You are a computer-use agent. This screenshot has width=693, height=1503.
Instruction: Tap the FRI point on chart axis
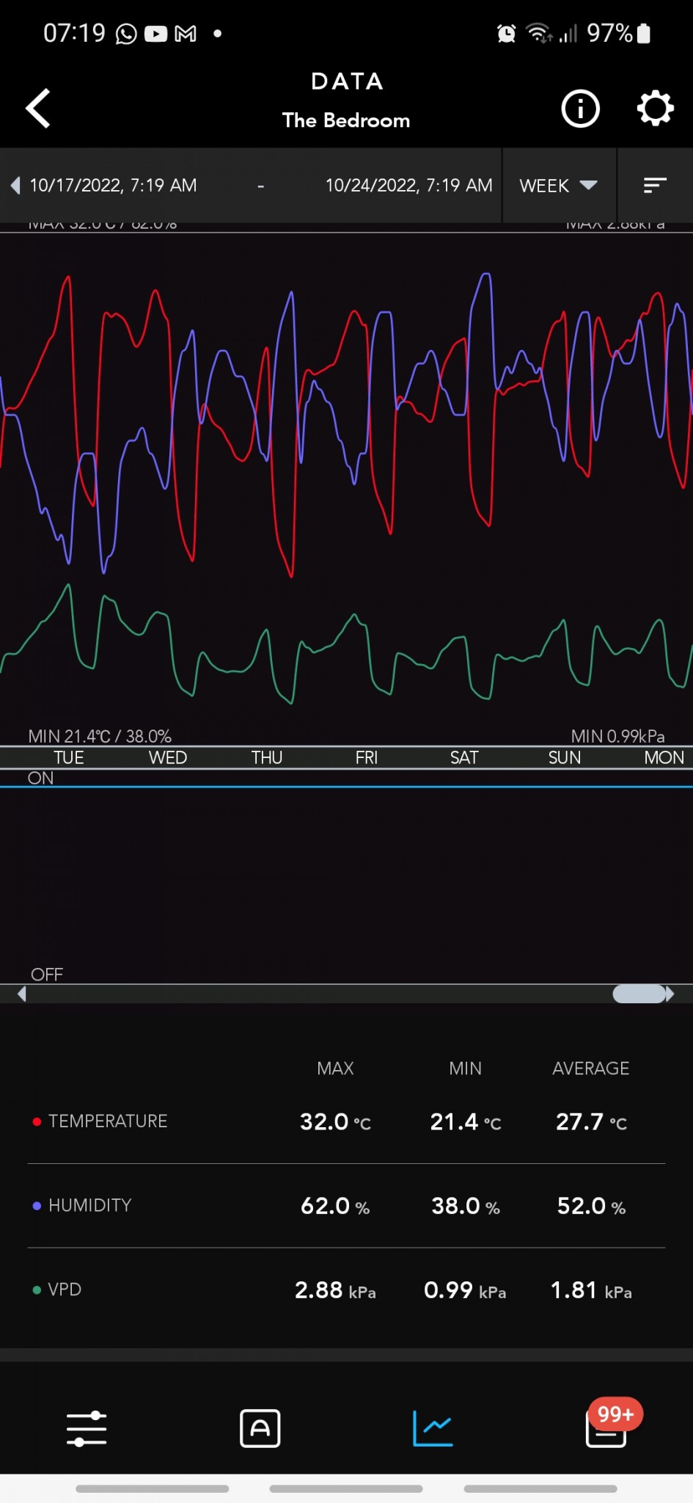(x=366, y=757)
